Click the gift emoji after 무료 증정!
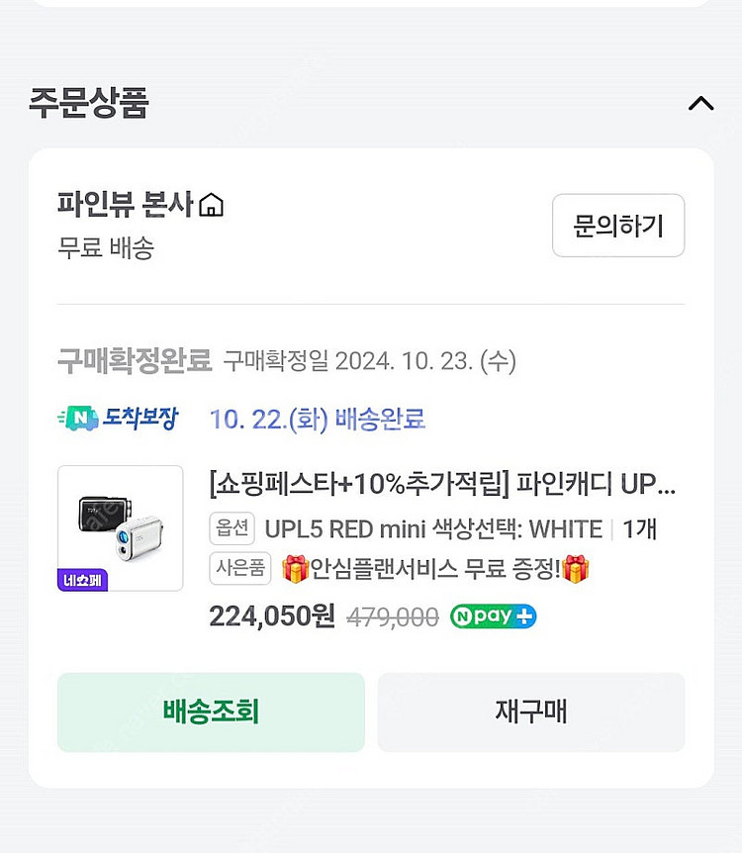742x853 pixels. 575,569
